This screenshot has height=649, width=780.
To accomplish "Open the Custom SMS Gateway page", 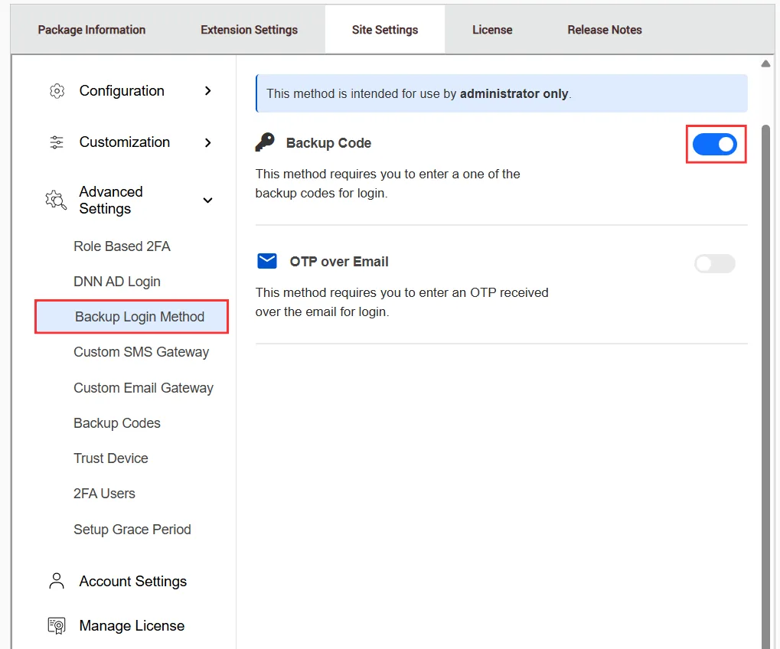I will point(141,352).
